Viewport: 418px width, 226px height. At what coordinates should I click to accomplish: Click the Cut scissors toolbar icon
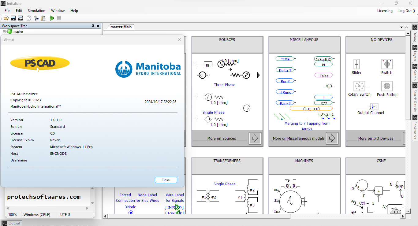click(x=36, y=18)
